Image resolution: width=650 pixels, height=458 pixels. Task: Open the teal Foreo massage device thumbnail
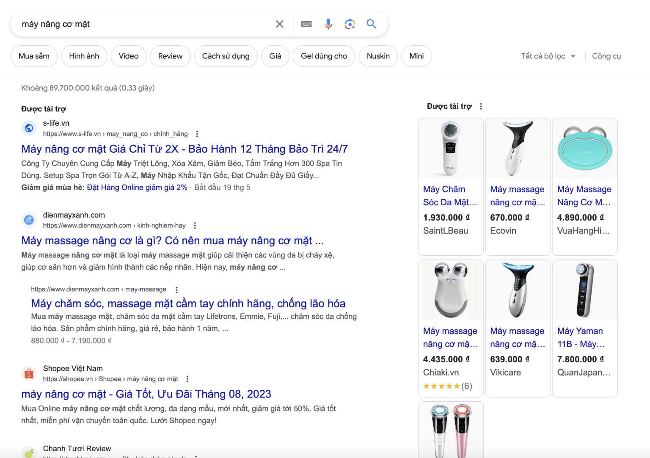[x=585, y=148]
